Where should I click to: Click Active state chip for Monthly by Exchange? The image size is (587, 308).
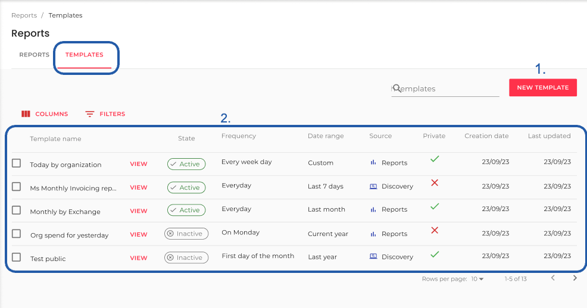tap(186, 210)
